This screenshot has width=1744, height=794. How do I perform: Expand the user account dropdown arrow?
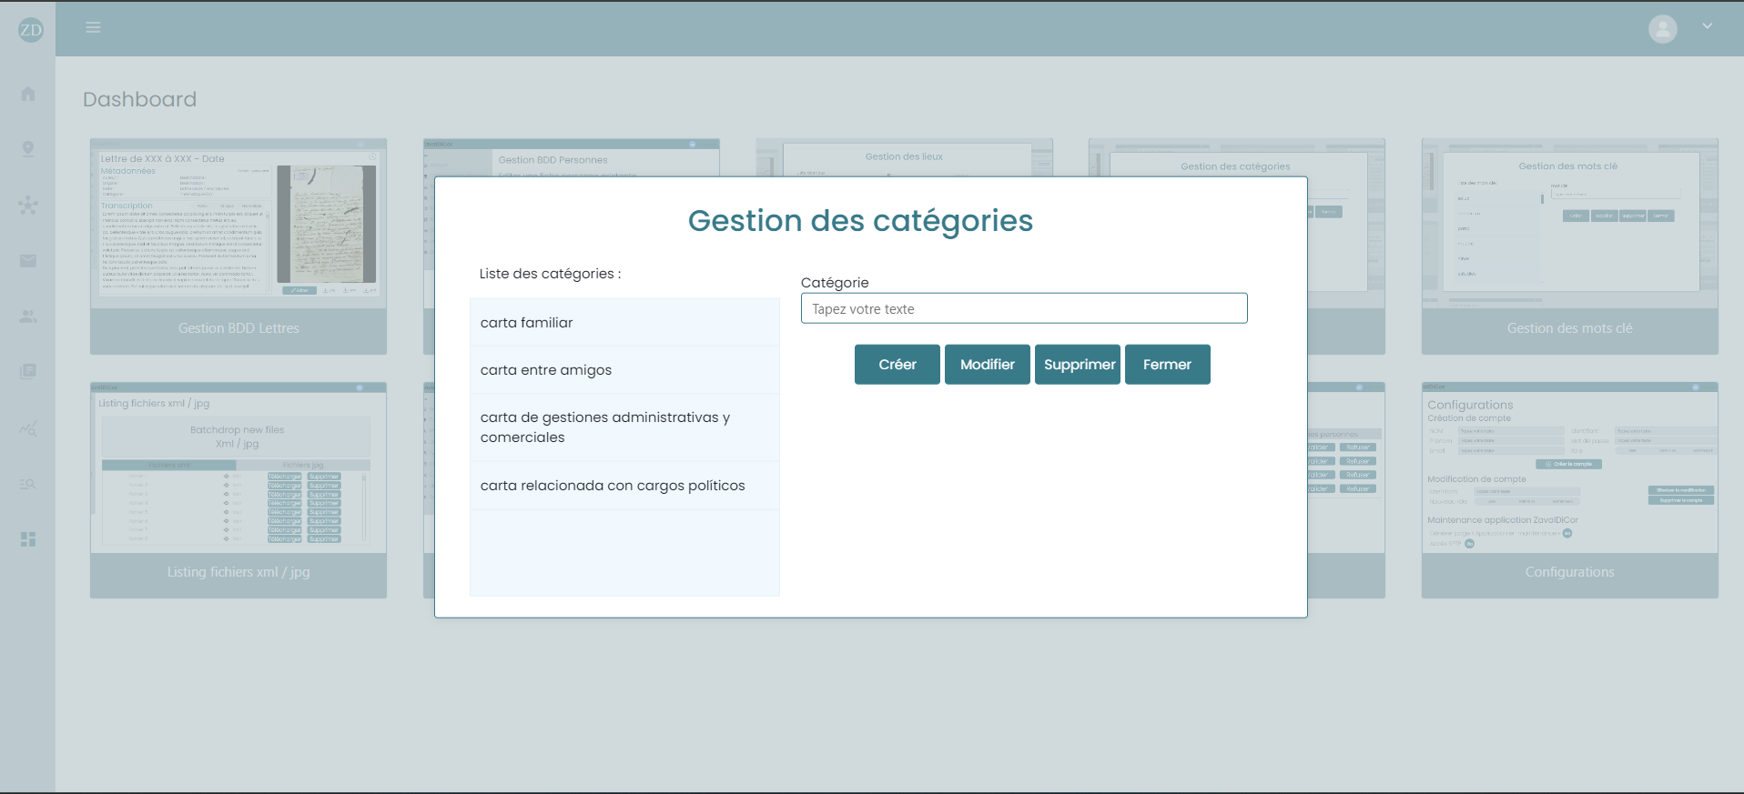click(x=1708, y=27)
